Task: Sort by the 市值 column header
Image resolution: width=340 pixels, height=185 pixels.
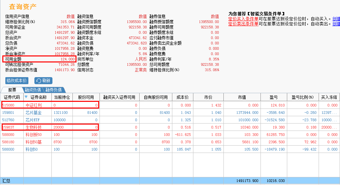Action: click(242, 97)
